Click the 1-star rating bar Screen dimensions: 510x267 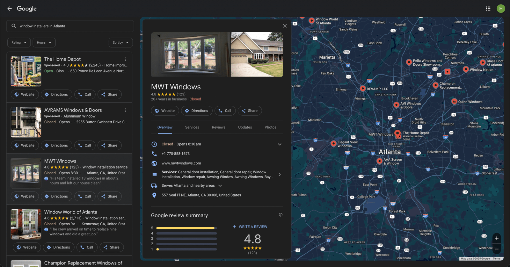coord(186,249)
